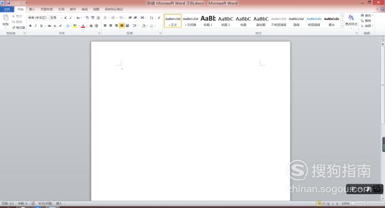Toggle Distributed alignment
The height and width of the screenshot is (208, 385).
pyautogui.click(x=127, y=26)
